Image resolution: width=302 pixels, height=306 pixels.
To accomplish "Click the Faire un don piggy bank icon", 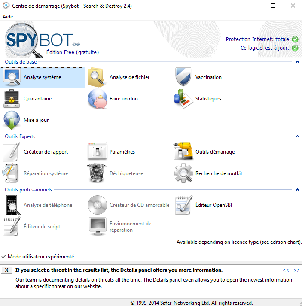I will (x=98, y=99).
